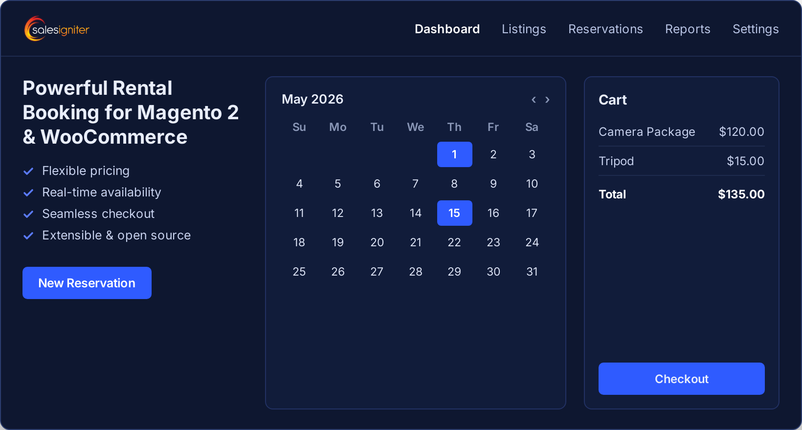The width and height of the screenshot is (802, 430).
Task: Click the Flexible pricing feature text
Action: pos(86,171)
